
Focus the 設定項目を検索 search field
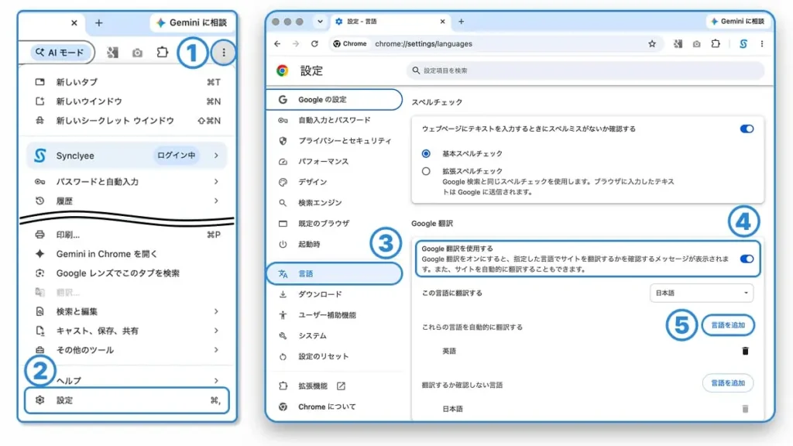(585, 70)
